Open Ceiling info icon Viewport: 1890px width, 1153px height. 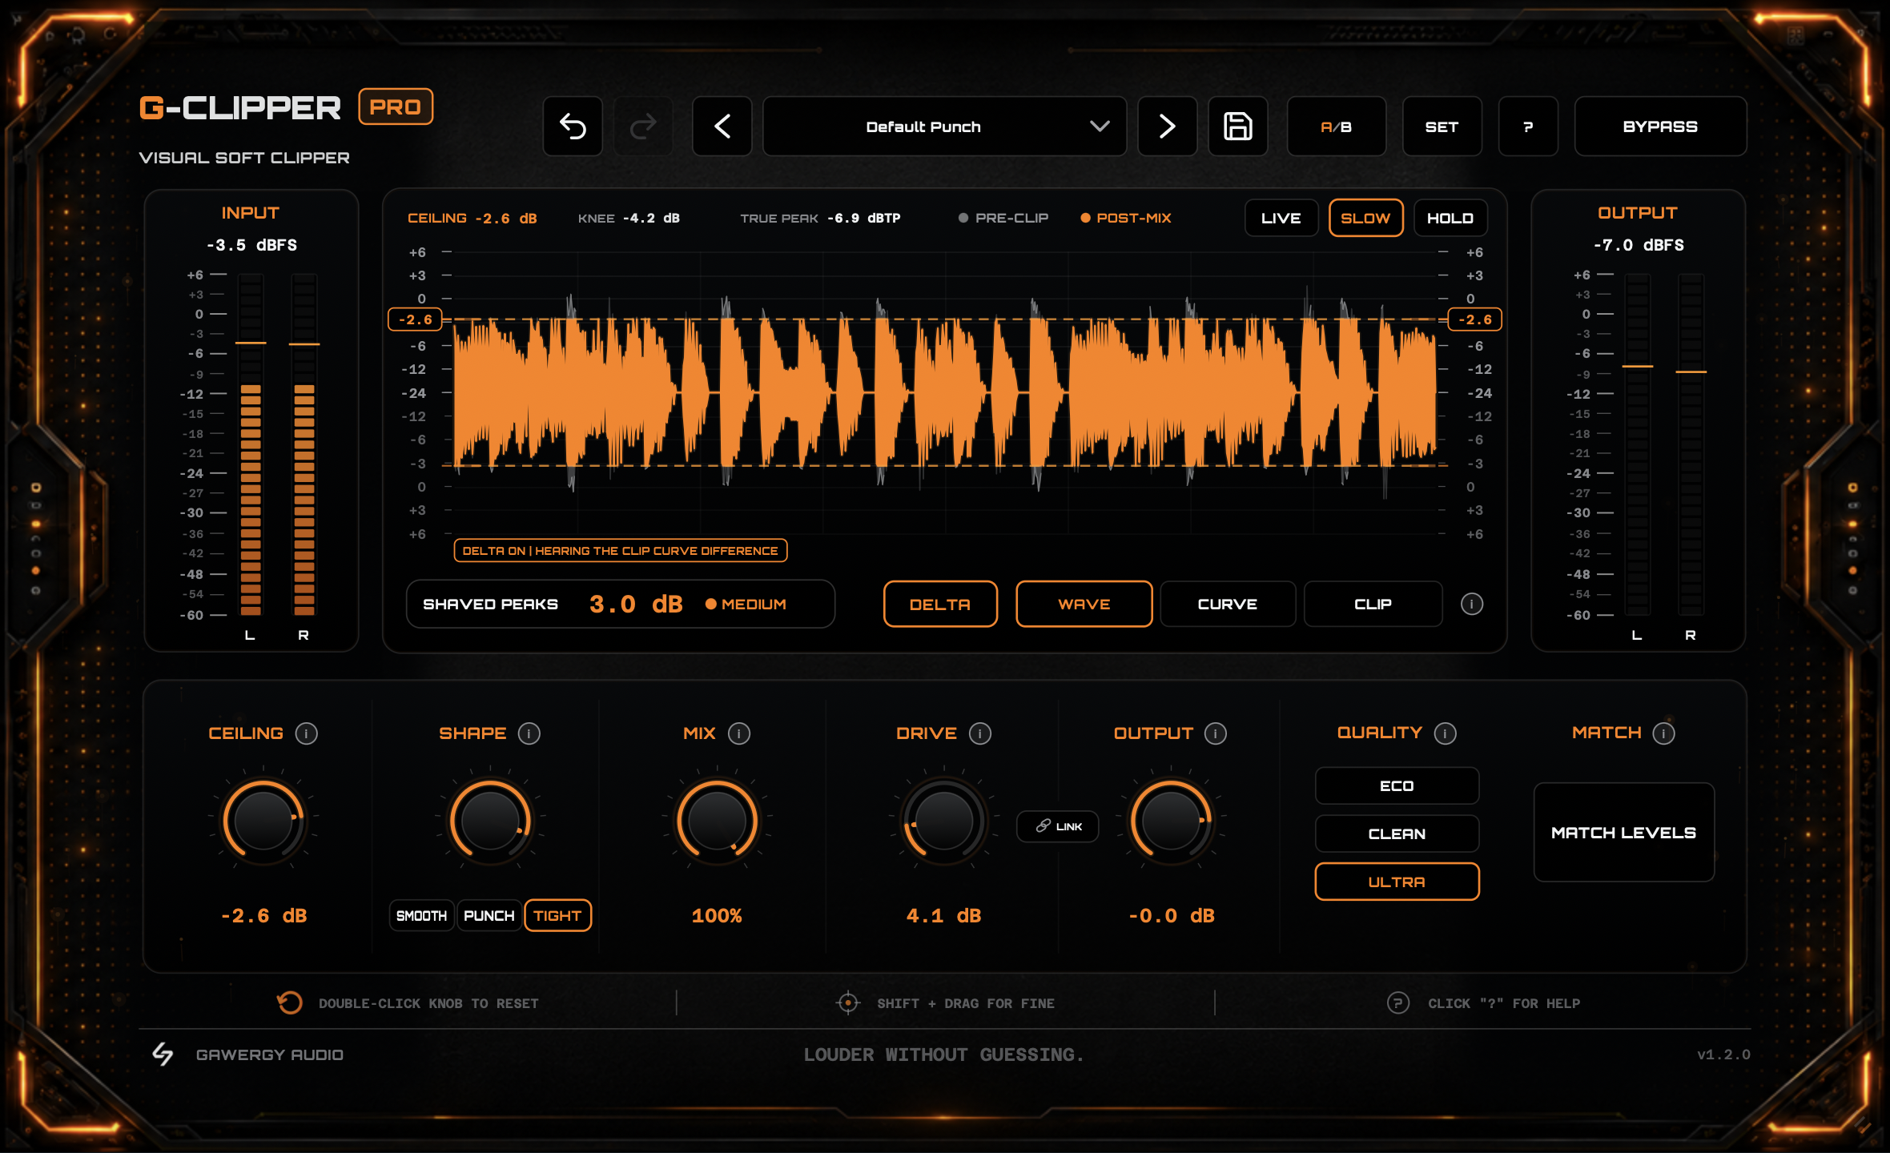[x=307, y=733]
